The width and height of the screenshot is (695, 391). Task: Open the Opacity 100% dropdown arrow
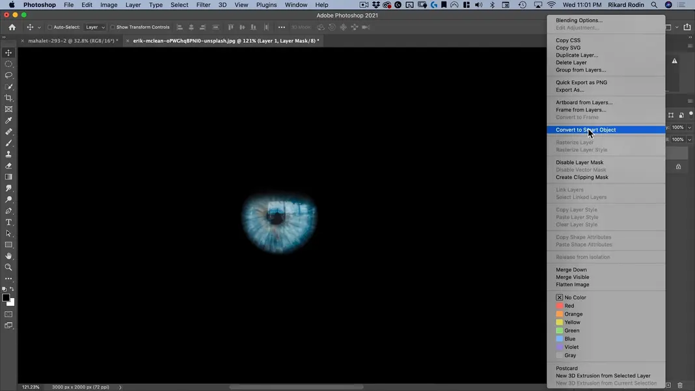[x=689, y=128]
